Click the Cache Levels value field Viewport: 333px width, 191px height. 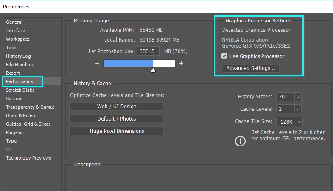pyautogui.click(x=285, y=109)
